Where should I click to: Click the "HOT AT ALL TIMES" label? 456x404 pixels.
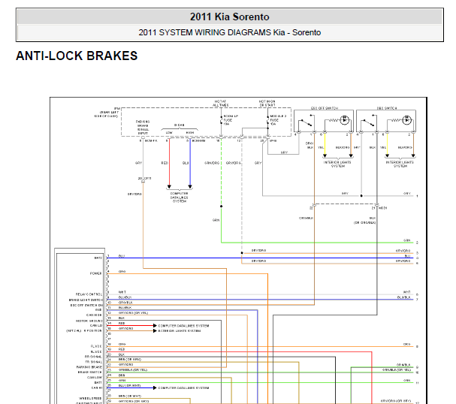pos(220,103)
